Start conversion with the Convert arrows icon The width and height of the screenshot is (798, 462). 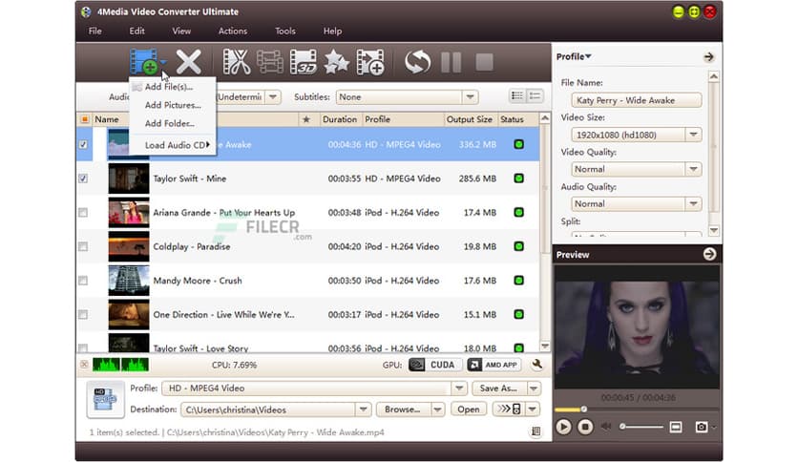[x=417, y=61]
